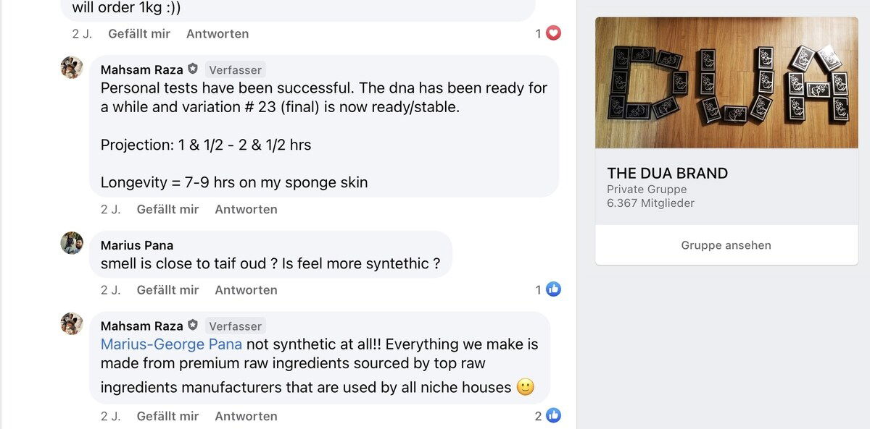
Task: Like the Personal tests comment via Gefällt mir
Action: coord(167,209)
